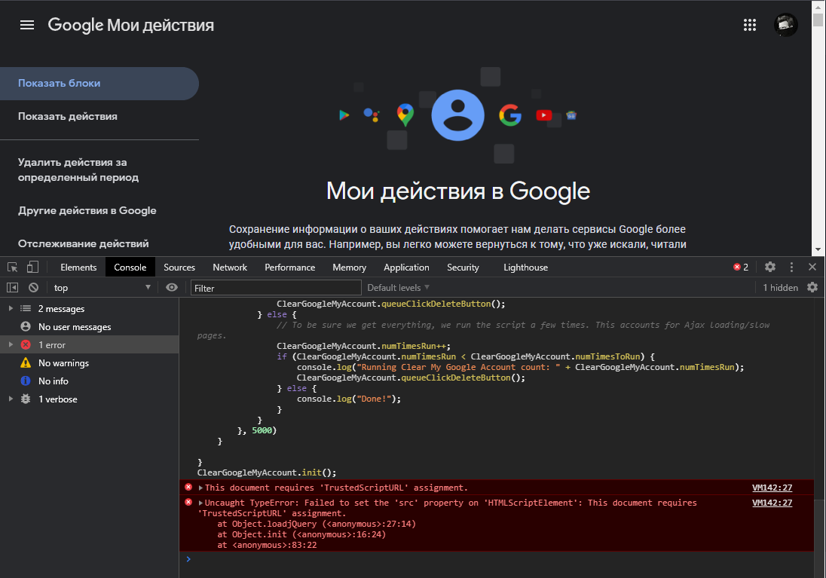Expand the 2 messages group
This screenshot has width=826, height=578.
coord(11,308)
